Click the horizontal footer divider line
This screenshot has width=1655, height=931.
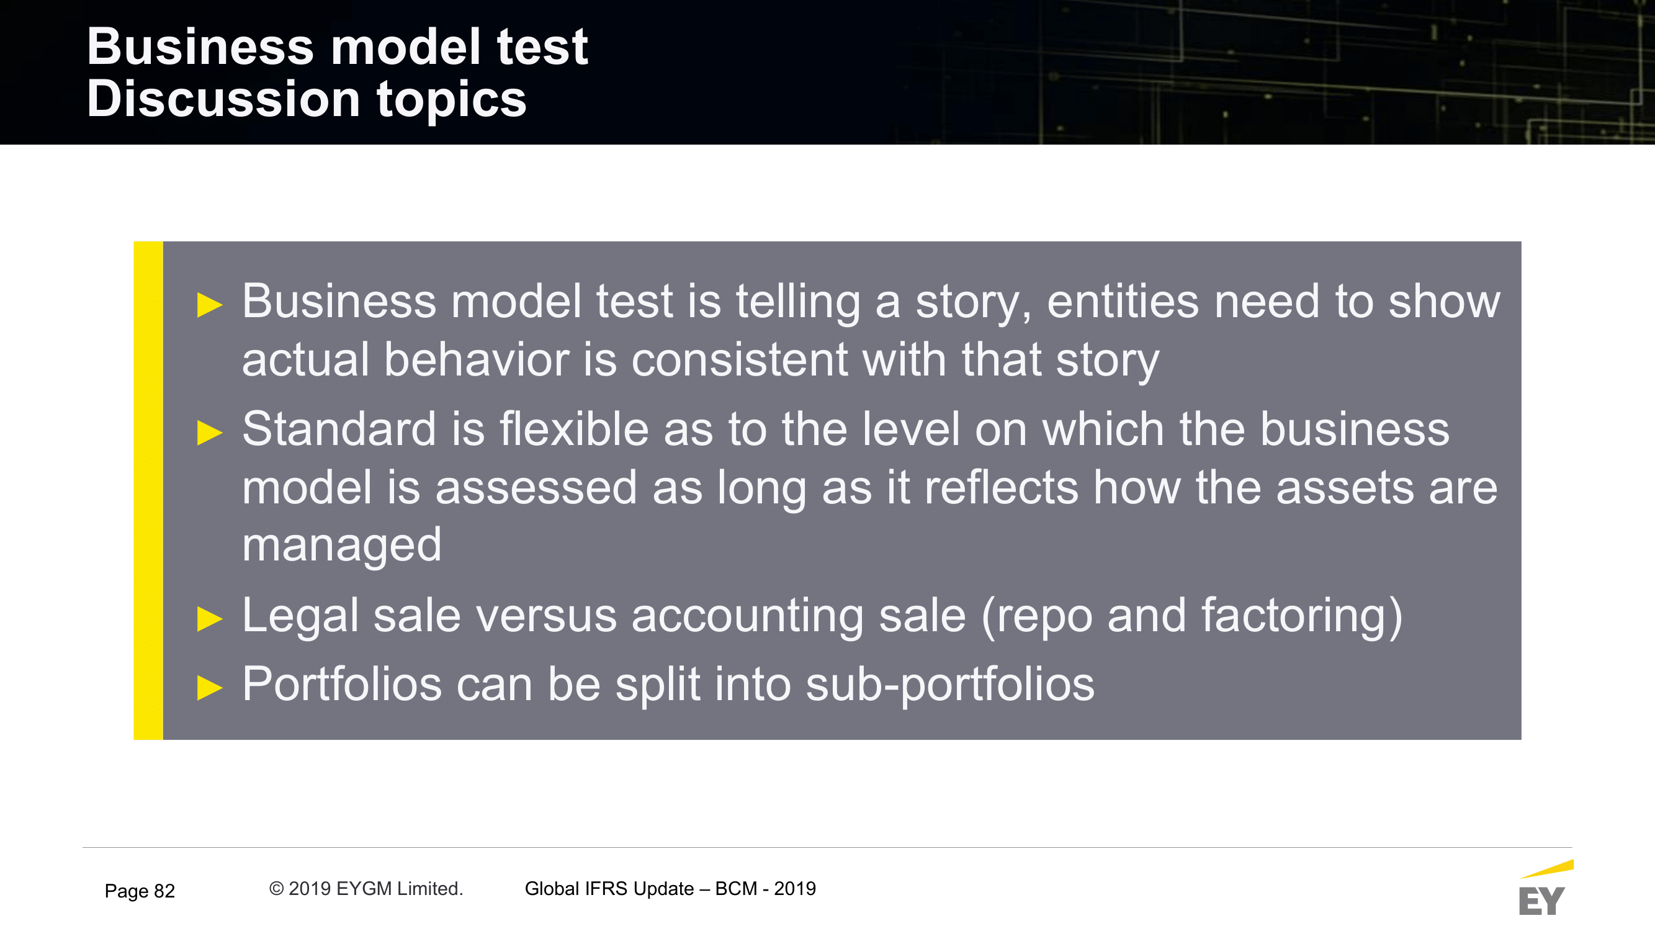pos(827,847)
